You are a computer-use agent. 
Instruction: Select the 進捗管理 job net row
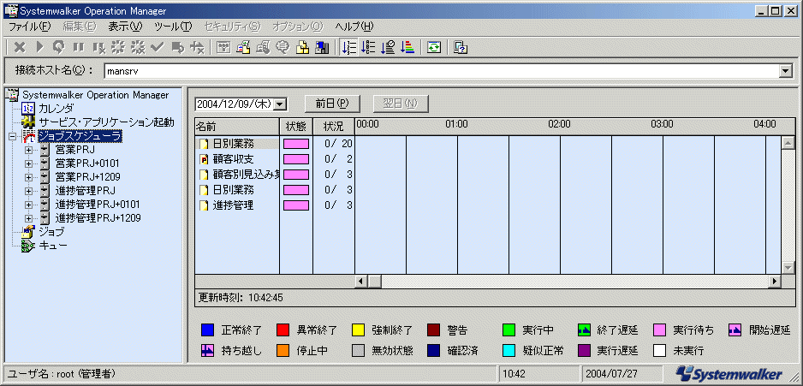coord(275,205)
